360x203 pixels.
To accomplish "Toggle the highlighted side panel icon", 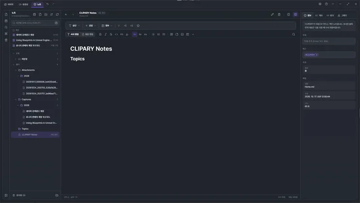I will [295, 15].
